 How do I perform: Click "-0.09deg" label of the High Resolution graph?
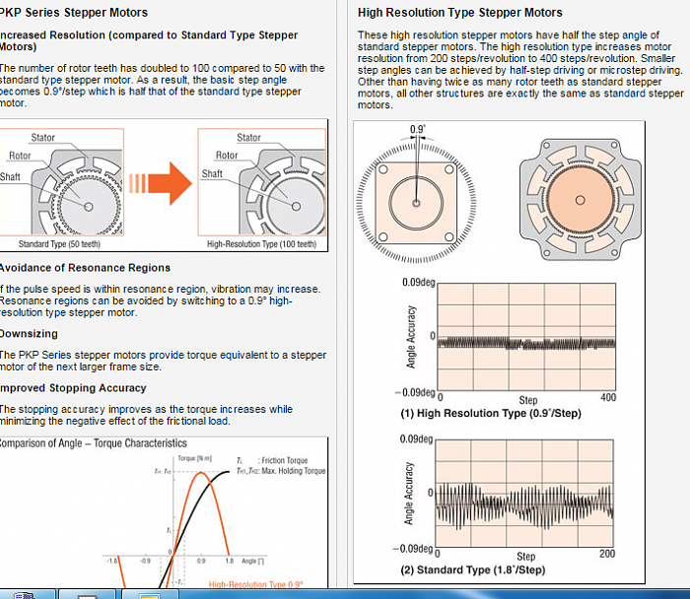pyautogui.click(x=415, y=393)
